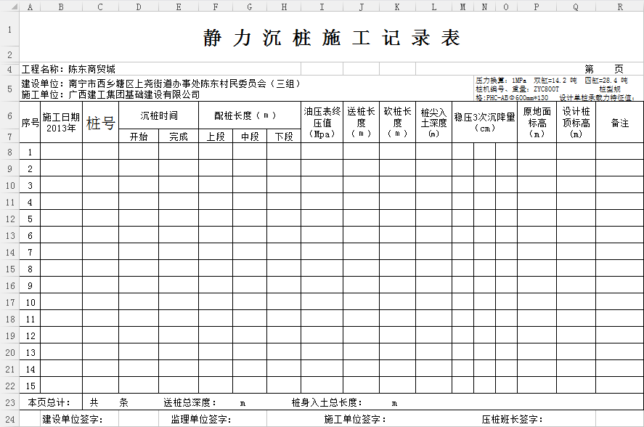Click column header I
The image size is (644, 427).
[x=322, y=7]
